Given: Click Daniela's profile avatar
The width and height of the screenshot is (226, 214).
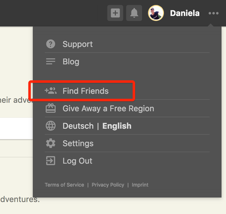Looking at the screenshot, I should tap(156, 13).
